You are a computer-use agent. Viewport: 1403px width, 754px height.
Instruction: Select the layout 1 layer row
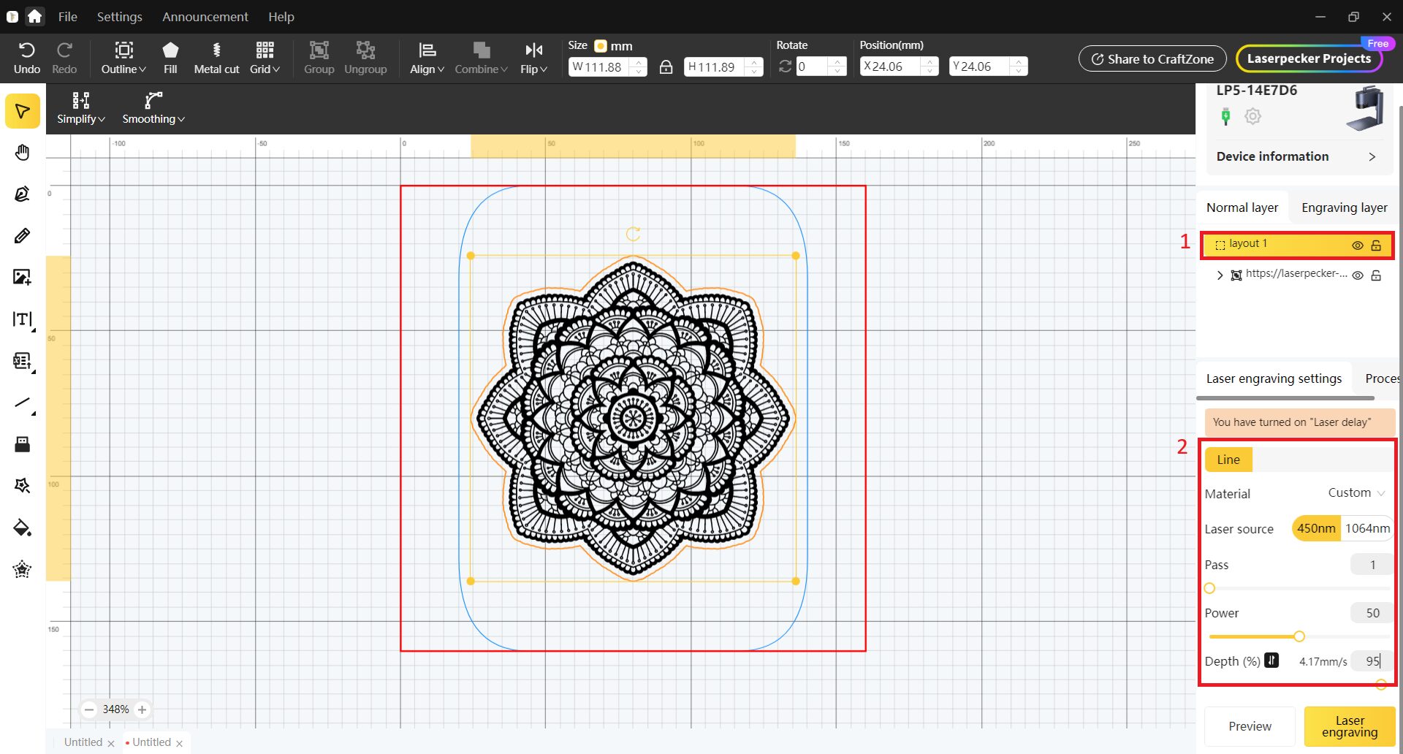1297,245
